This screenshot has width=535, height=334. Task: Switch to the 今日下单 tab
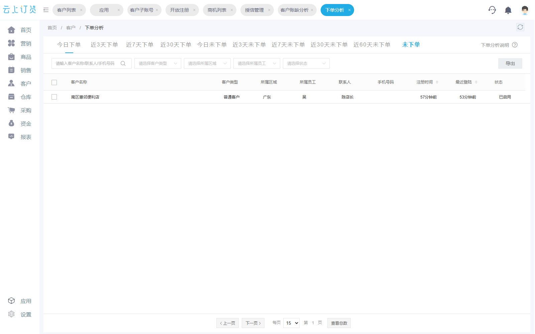[x=69, y=45]
